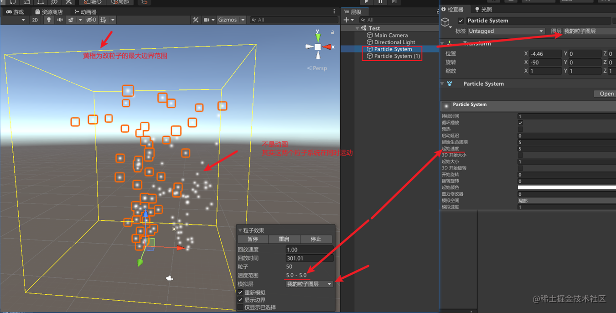
Task: Click the Pause button in top toolbar
Action: (380, 2)
